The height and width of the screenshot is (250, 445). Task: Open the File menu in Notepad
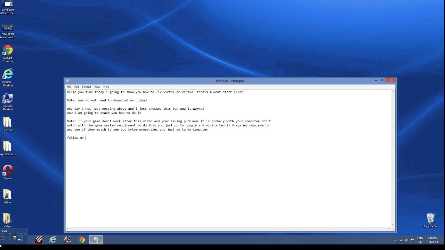pos(69,87)
